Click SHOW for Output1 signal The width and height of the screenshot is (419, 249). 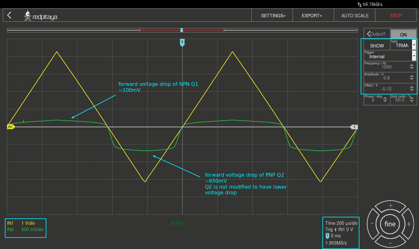coord(377,46)
